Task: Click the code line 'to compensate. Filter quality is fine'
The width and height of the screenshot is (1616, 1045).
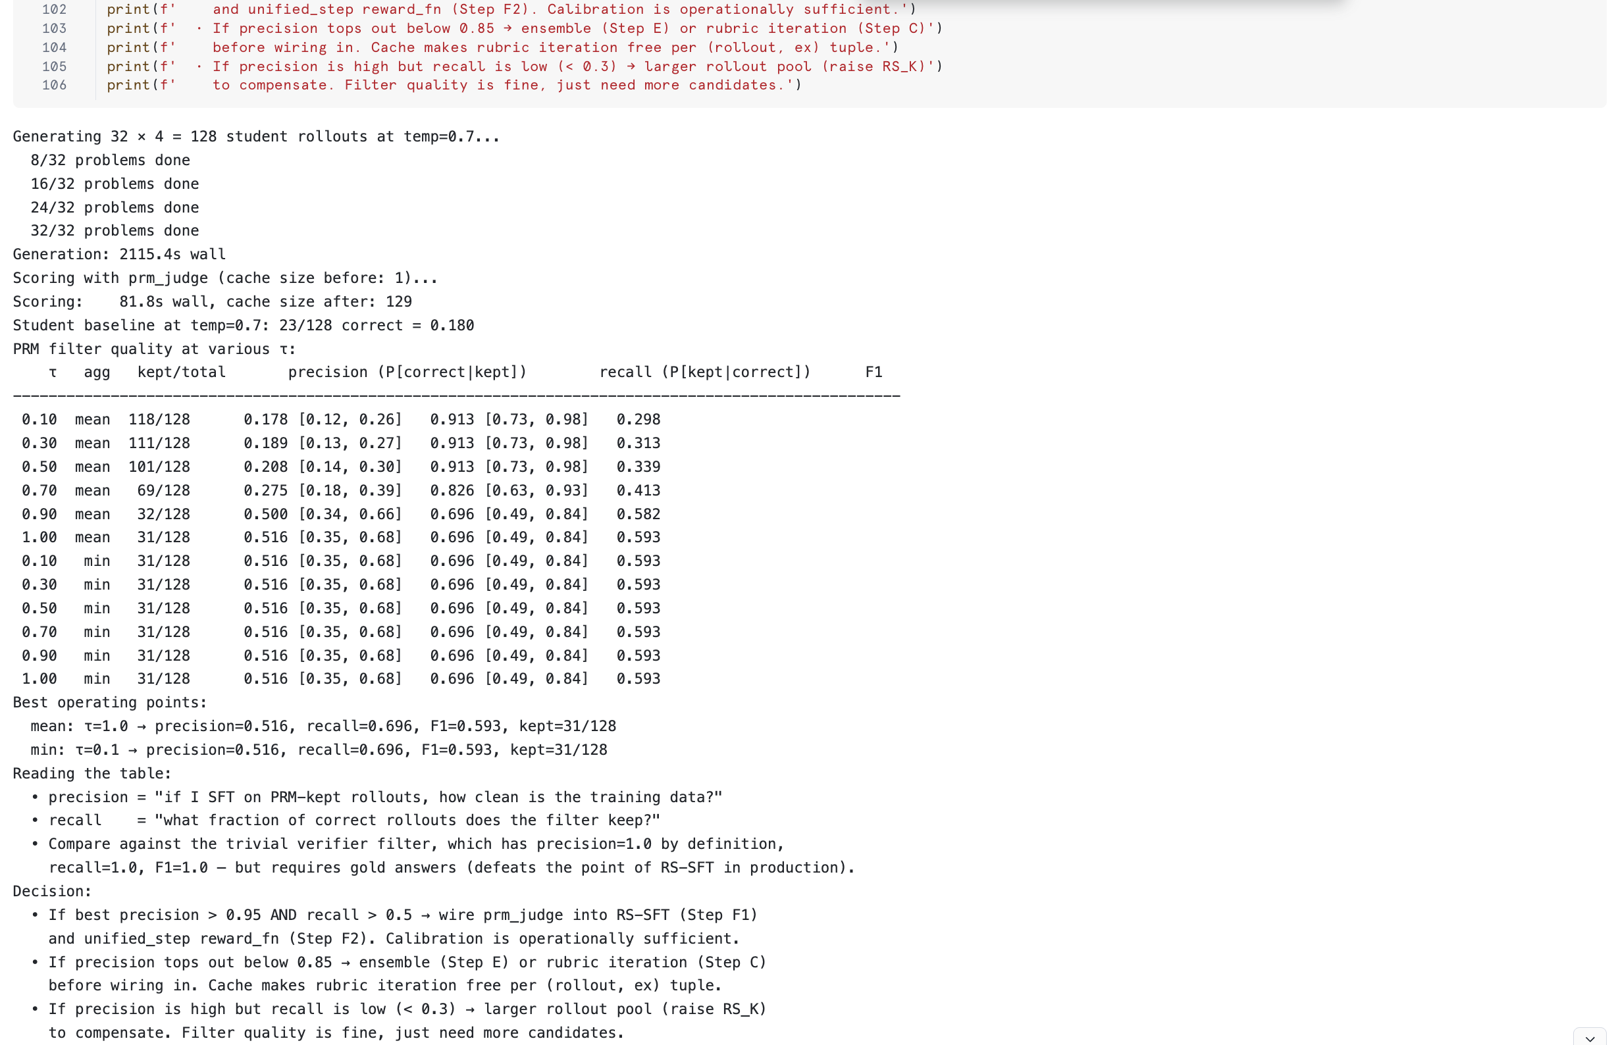Action: click(x=454, y=85)
